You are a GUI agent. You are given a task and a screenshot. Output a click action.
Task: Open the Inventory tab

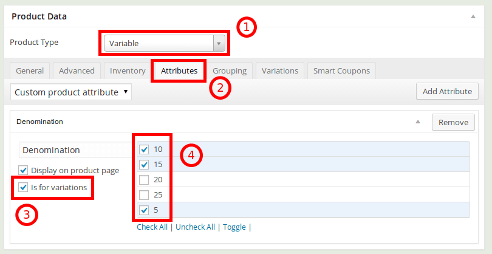[x=128, y=70]
